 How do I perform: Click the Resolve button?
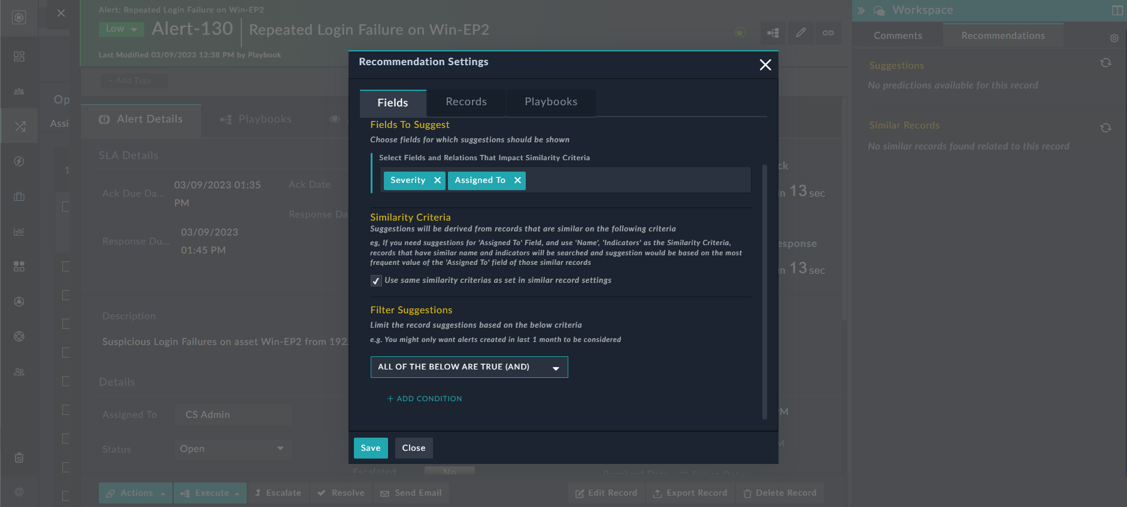click(341, 493)
